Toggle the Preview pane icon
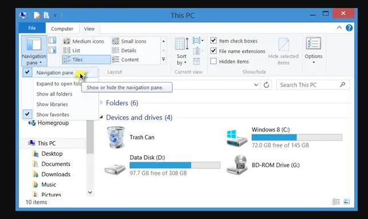The image size is (368, 219). pyautogui.click(x=52, y=40)
